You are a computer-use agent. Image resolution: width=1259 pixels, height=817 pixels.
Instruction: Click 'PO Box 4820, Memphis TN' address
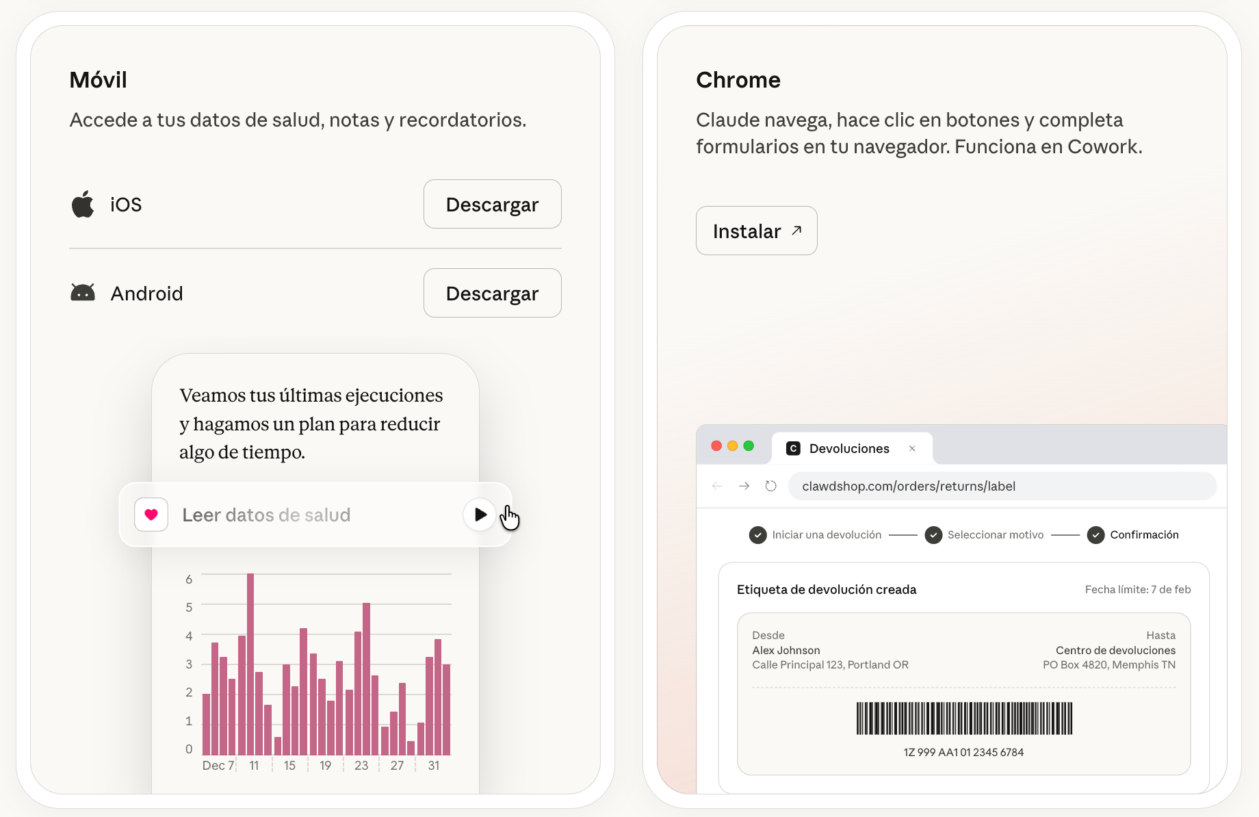click(1109, 665)
